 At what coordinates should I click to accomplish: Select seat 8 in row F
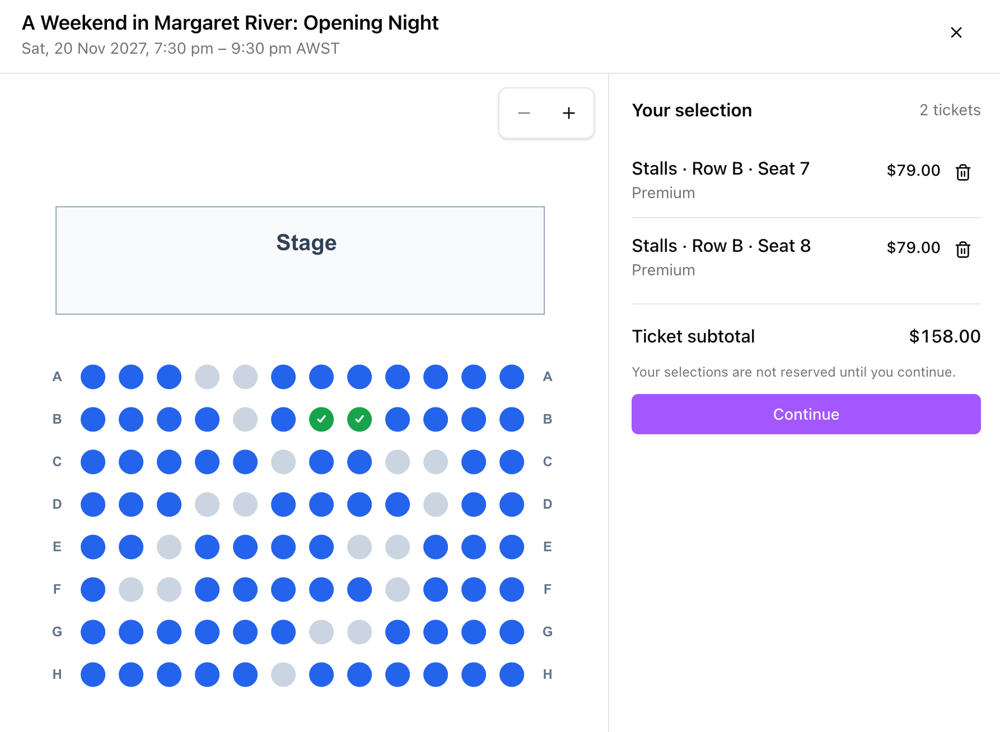click(359, 589)
